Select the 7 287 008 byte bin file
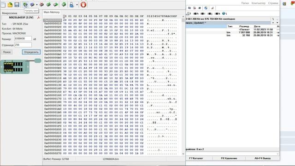Screen dimensions: 295x166 232,33
